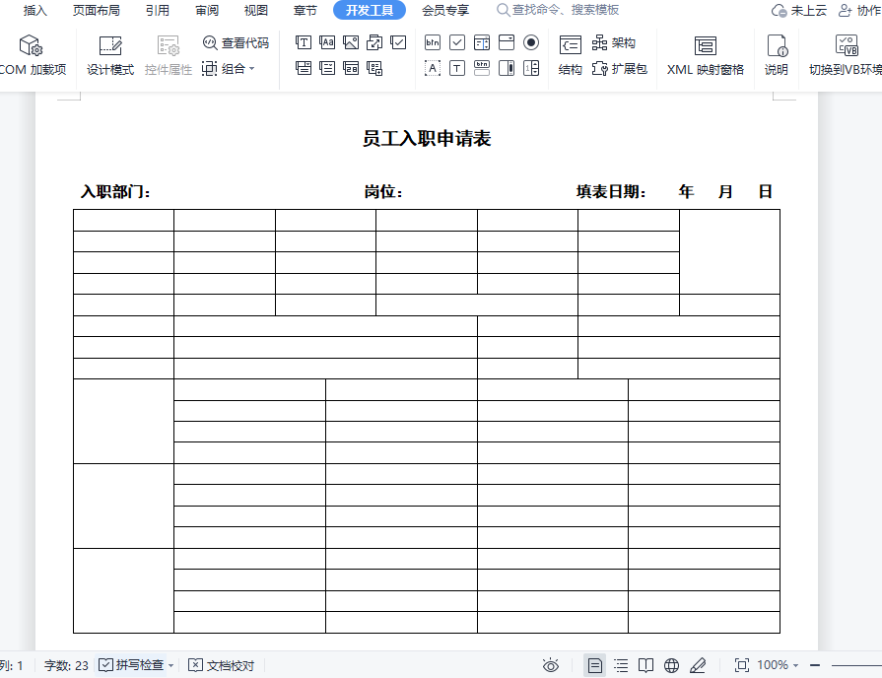882x678 pixels.
Task: Insert ActiveX text box control
Action: (457, 69)
